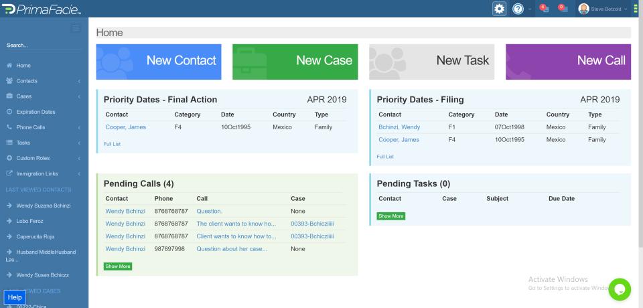Click the New Call tile
This screenshot has width=643, height=308.
(569, 62)
